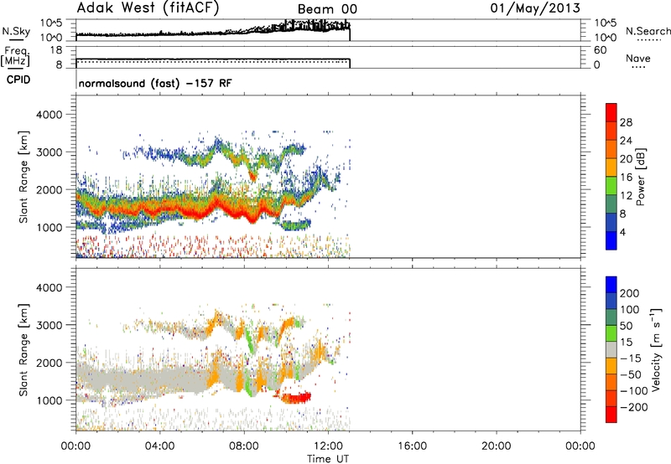Click the '3000' tick of the velocity panel
Image resolution: width=671 pixels, height=464 pixels.
click(49, 325)
